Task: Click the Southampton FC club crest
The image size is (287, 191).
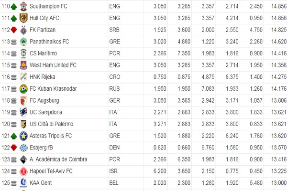Action: click(23, 6)
